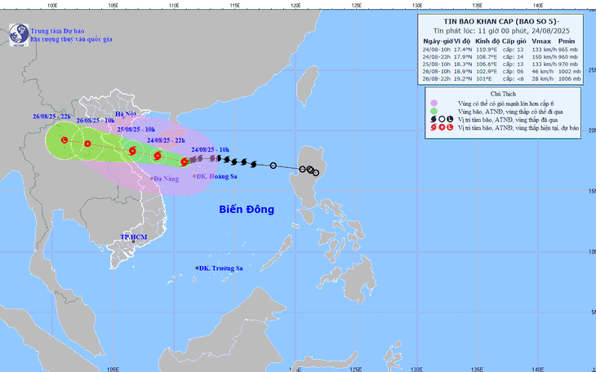Click the black L symbol in the legend
The height and width of the screenshot is (372, 596).
pos(450,119)
